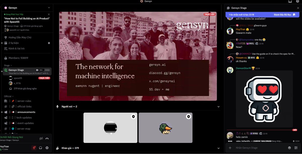Click the IRYS server tag next to Hosam
This screenshot has width=302, height=154.
(x=251, y=58)
